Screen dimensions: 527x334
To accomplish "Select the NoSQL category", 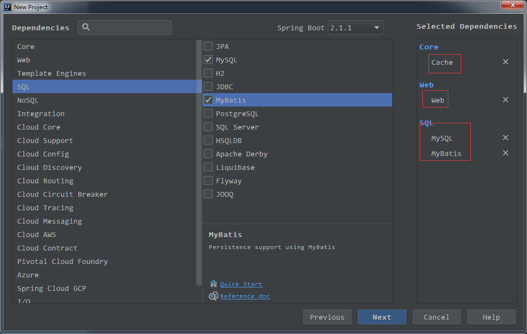I will point(104,100).
